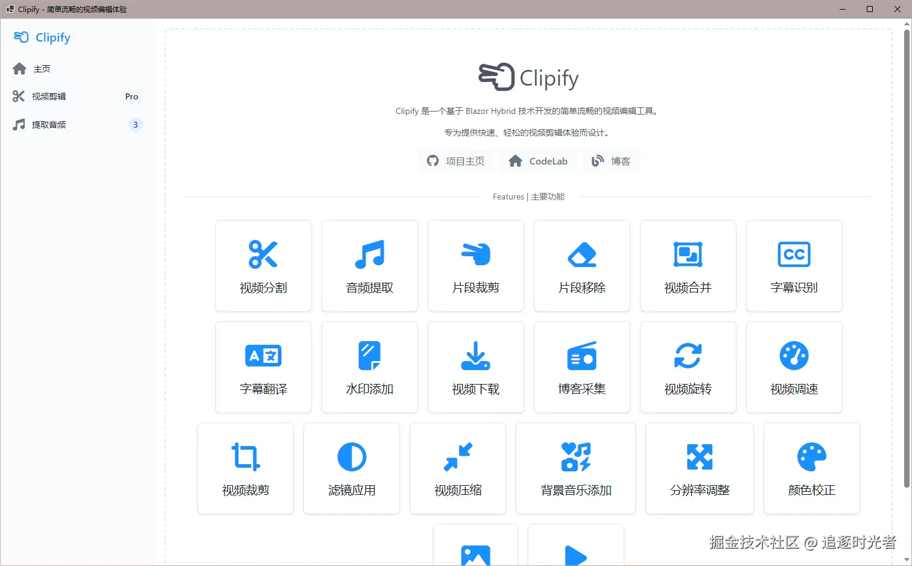
Task: Select the 片段移除 eraser icon
Action: point(582,254)
